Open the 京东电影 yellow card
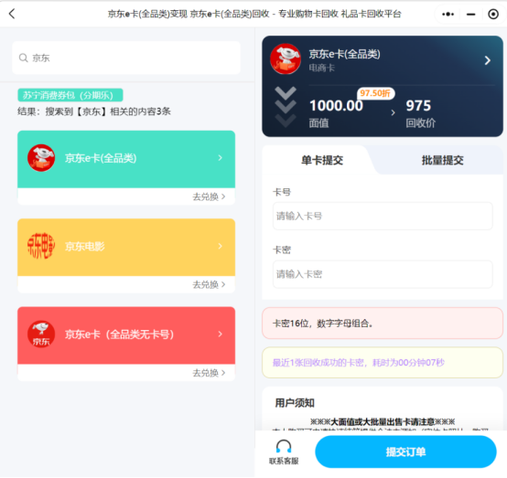This screenshot has height=478, width=507. tap(126, 247)
